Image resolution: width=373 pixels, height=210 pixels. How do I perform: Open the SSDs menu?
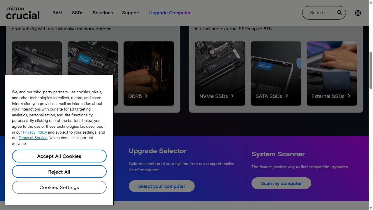78,13
